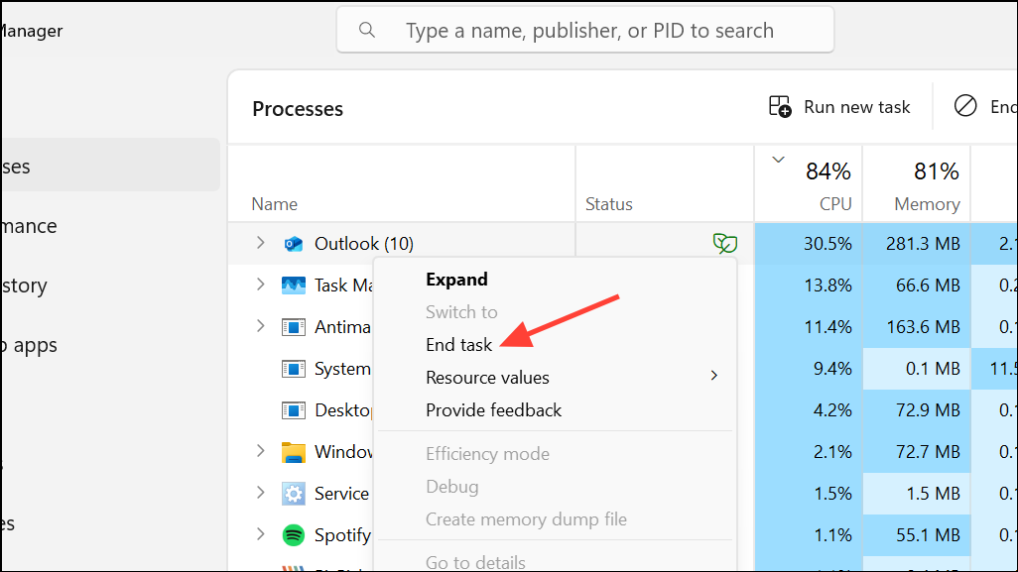Click the Run new task icon
1018x572 pixels.
[778, 106]
